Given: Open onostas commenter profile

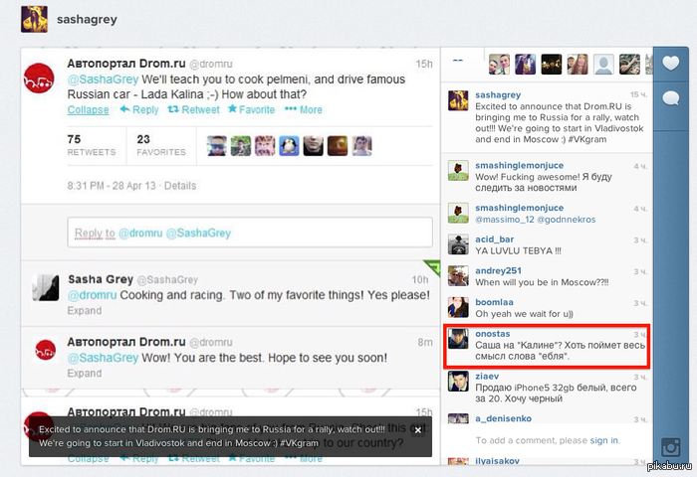Looking at the screenshot, I should (493, 334).
